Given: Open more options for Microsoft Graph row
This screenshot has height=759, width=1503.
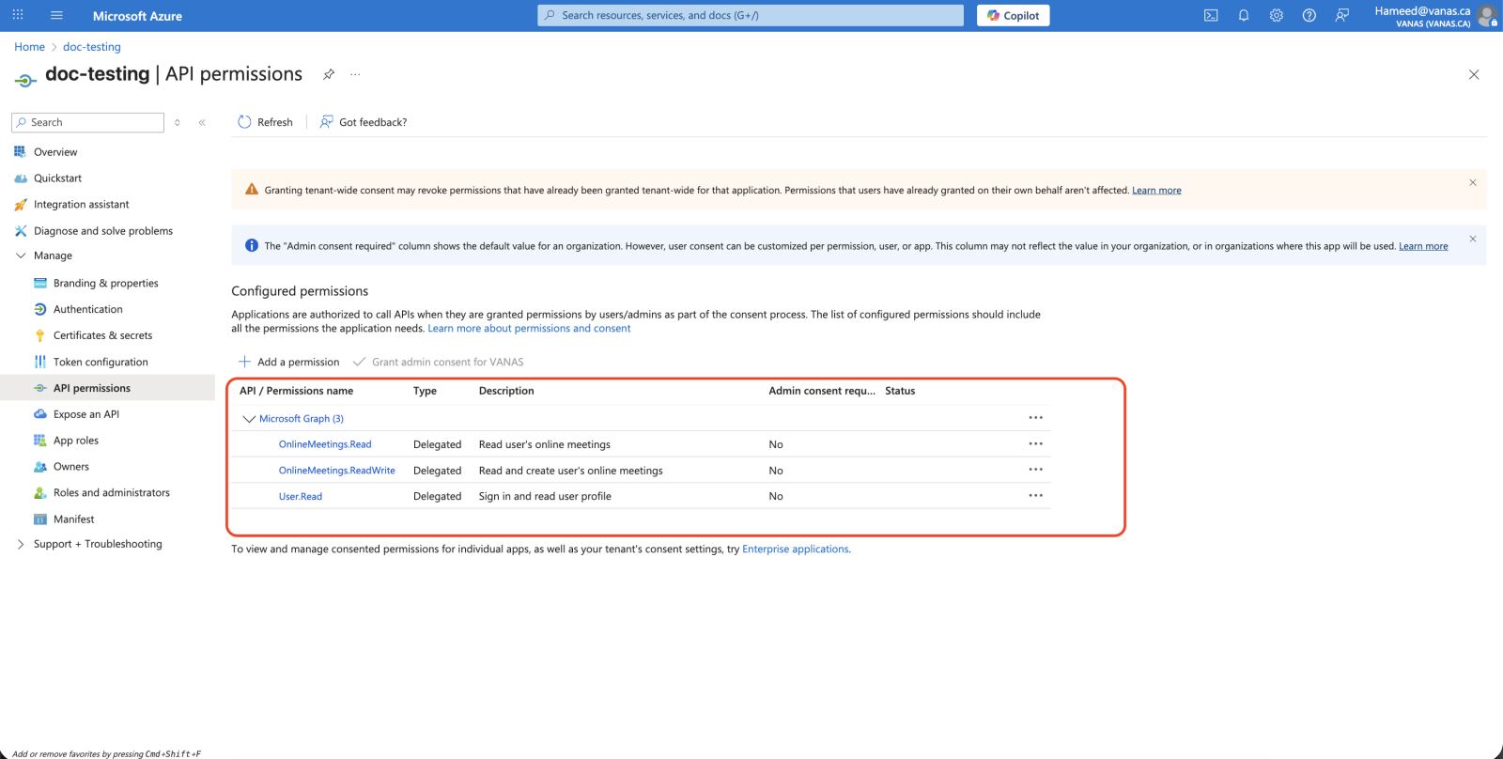Looking at the screenshot, I should coord(1035,417).
